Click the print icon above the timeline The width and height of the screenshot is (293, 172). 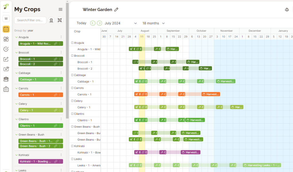pos(287,9)
